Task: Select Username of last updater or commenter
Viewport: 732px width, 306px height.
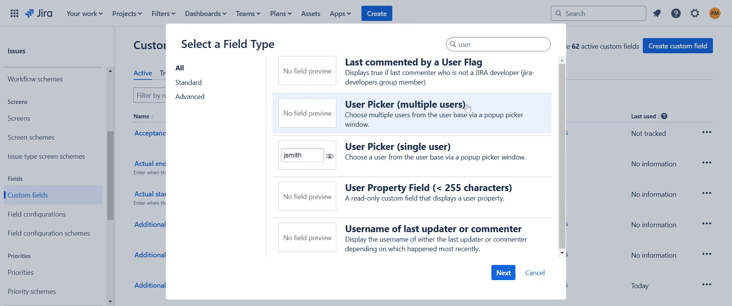Action: 412,238
